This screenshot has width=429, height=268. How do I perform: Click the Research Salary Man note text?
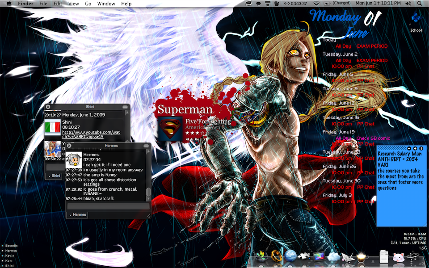(400, 154)
